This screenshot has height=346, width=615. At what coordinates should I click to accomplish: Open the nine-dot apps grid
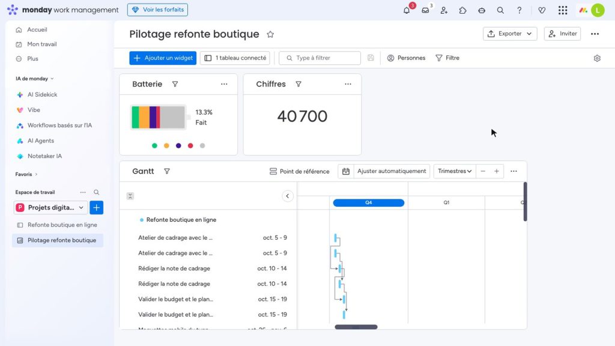(563, 10)
